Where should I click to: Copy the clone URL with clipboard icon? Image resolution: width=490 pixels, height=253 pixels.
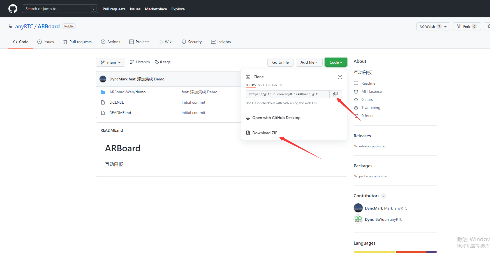[335, 94]
